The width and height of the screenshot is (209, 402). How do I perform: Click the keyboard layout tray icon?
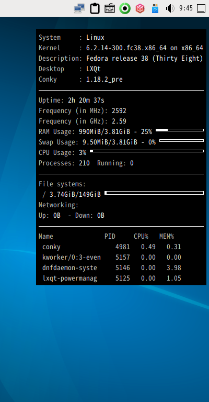click(110, 8)
